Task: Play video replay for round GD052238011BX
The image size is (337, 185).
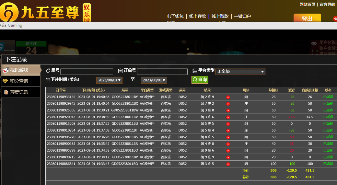Action: [x=228, y=104]
